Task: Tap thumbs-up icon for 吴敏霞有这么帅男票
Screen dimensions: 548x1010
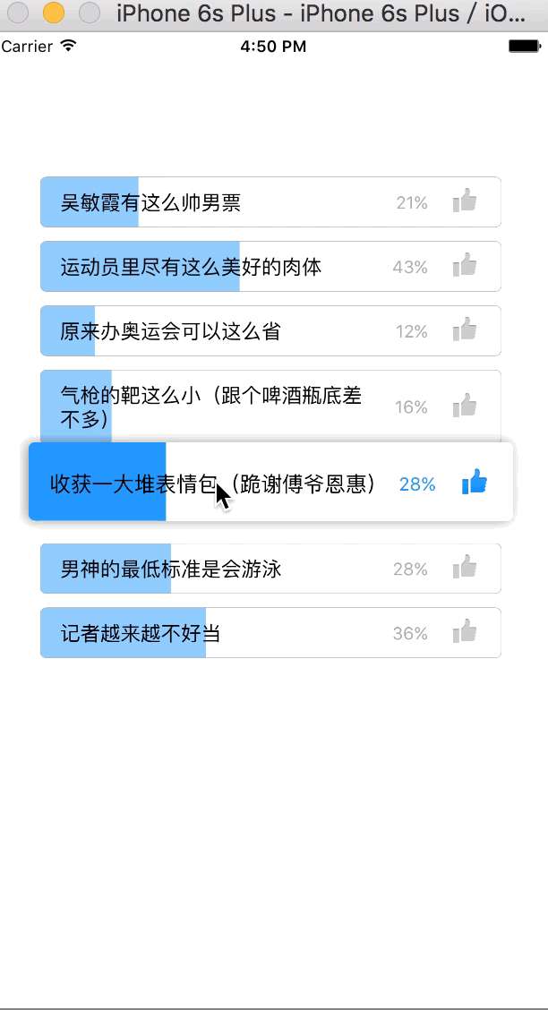Action: 465,201
